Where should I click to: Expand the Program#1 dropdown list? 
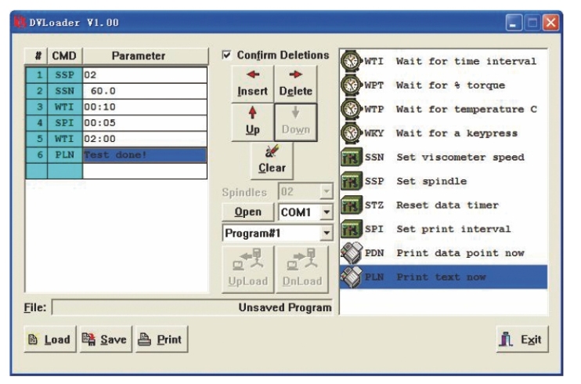point(325,234)
